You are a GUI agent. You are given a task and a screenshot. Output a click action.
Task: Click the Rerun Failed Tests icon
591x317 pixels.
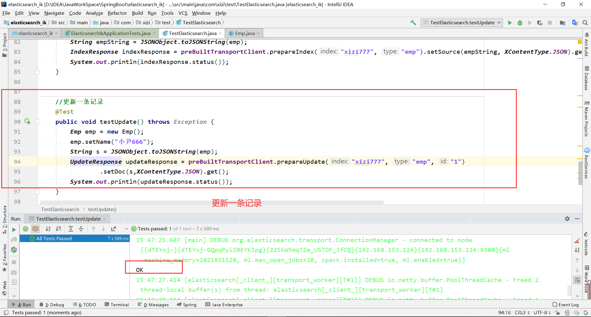tap(14, 240)
